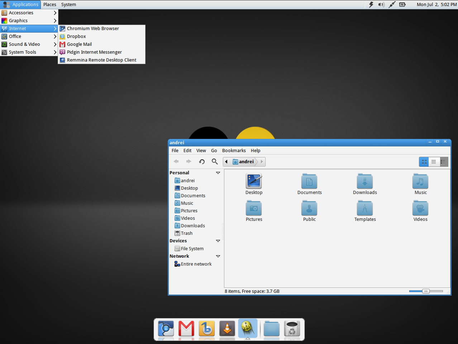Image resolution: width=458 pixels, height=344 pixels.
Task: Select the Public folder icon
Action: point(309,211)
